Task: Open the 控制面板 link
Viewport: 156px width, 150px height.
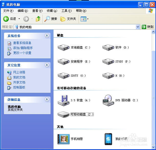Action: pos(19,87)
